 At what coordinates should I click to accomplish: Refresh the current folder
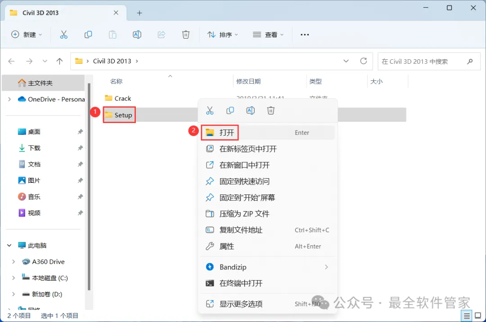(364, 61)
